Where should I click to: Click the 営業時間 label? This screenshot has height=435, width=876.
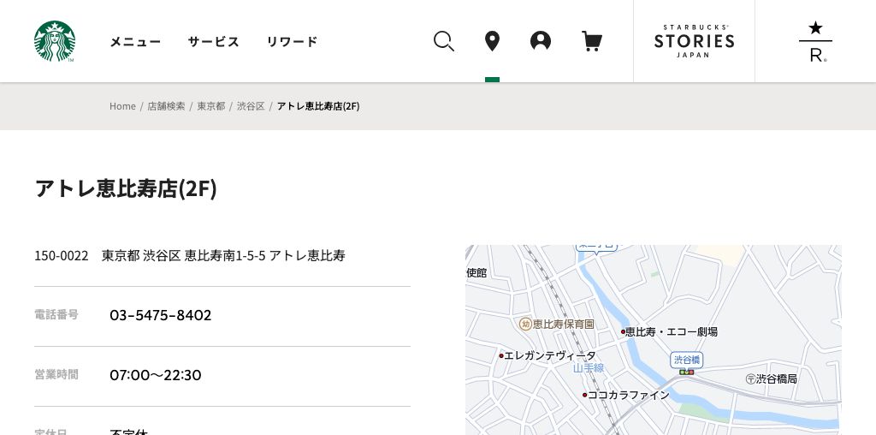pos(56,374)
